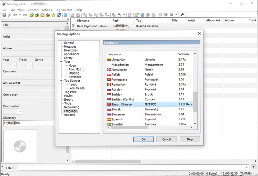The image size is (258, 176).
Task: Click the Cancel button in Options dialog
Action: tap(166, 139)
